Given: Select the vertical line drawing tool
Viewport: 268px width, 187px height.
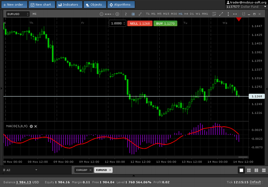Looking at the screenshot, I should 228,14.
